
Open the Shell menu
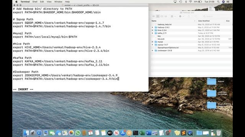[x=35, y=2]
